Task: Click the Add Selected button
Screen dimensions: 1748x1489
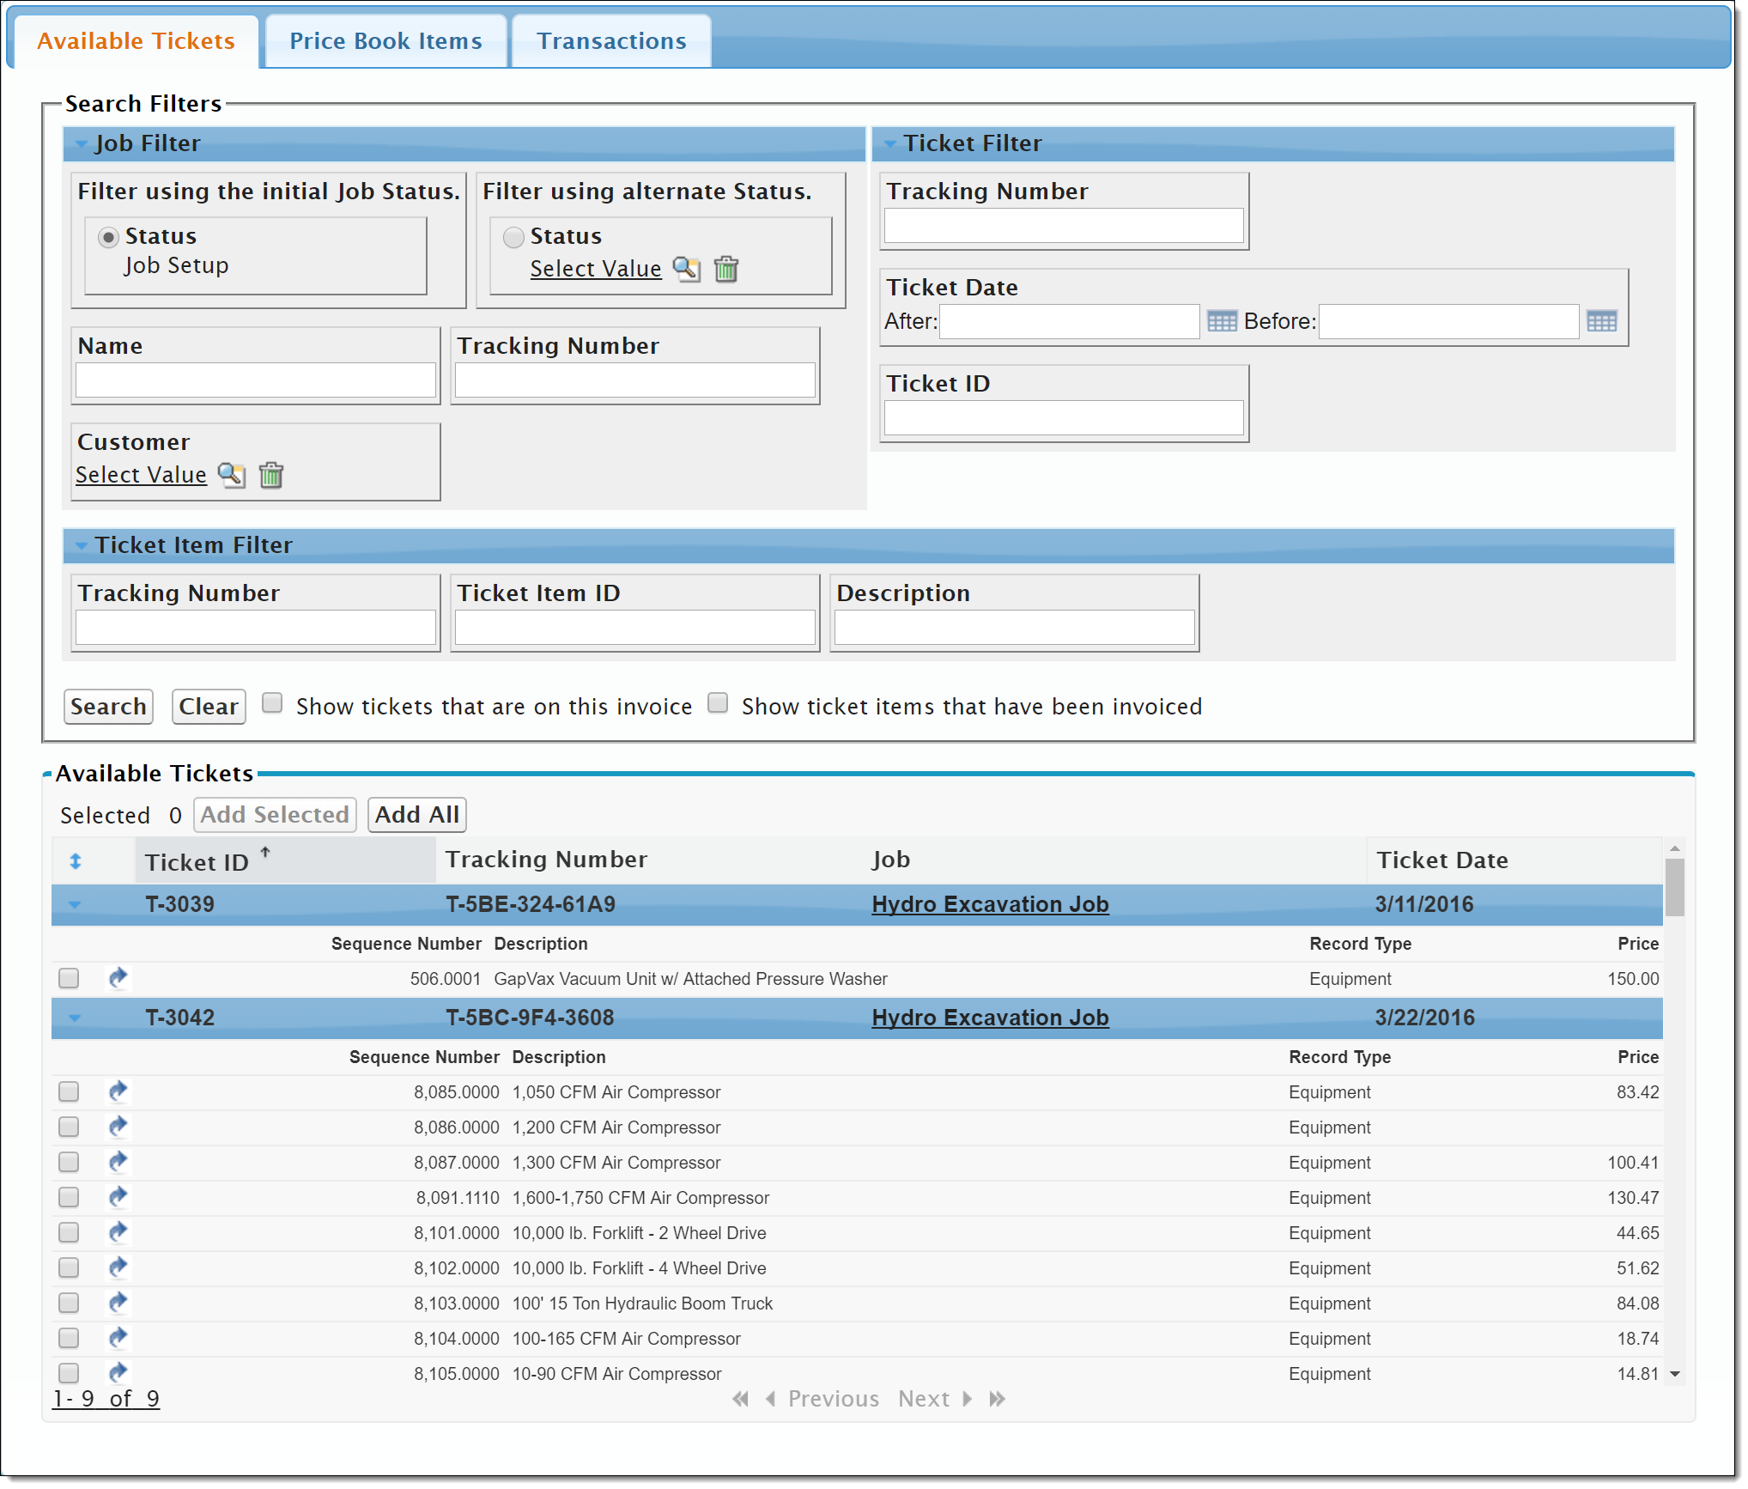Action: (x=275, y=815)
